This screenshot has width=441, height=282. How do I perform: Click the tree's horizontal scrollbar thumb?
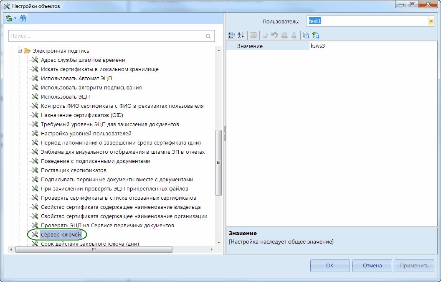94,250
